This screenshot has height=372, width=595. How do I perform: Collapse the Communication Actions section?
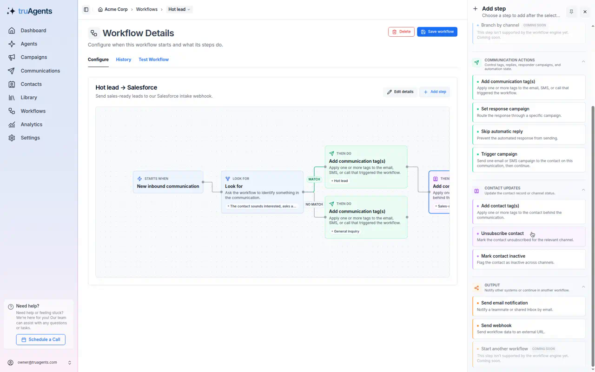tap(583, 61)
